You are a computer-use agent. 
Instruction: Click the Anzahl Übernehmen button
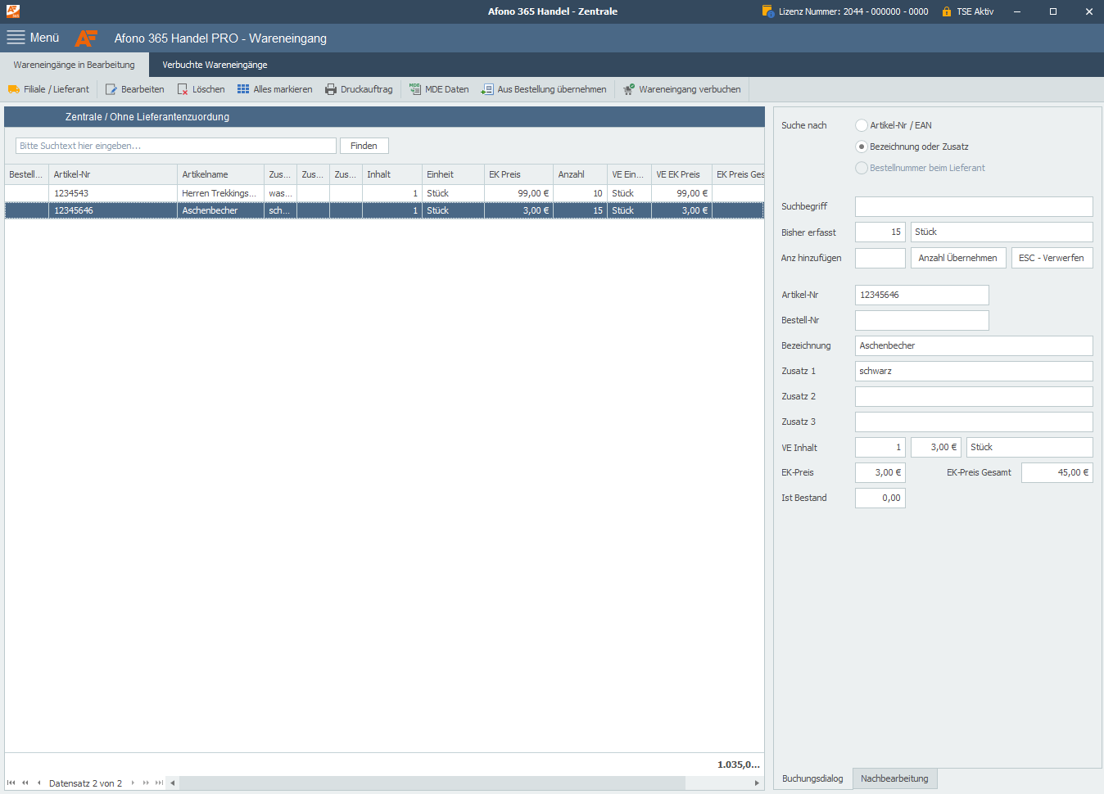coord(957,258)
